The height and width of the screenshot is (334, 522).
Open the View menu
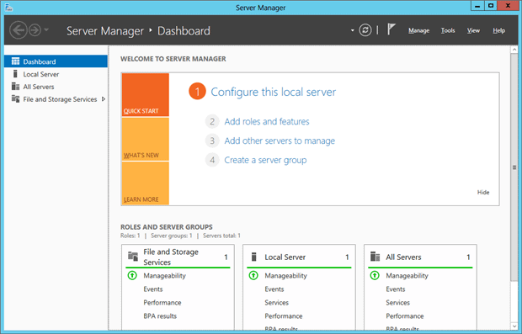[x=473, y=30]
